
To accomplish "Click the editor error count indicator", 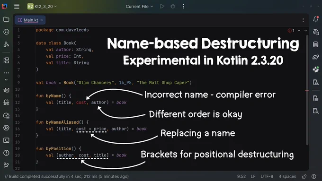I will click(291, 31).
